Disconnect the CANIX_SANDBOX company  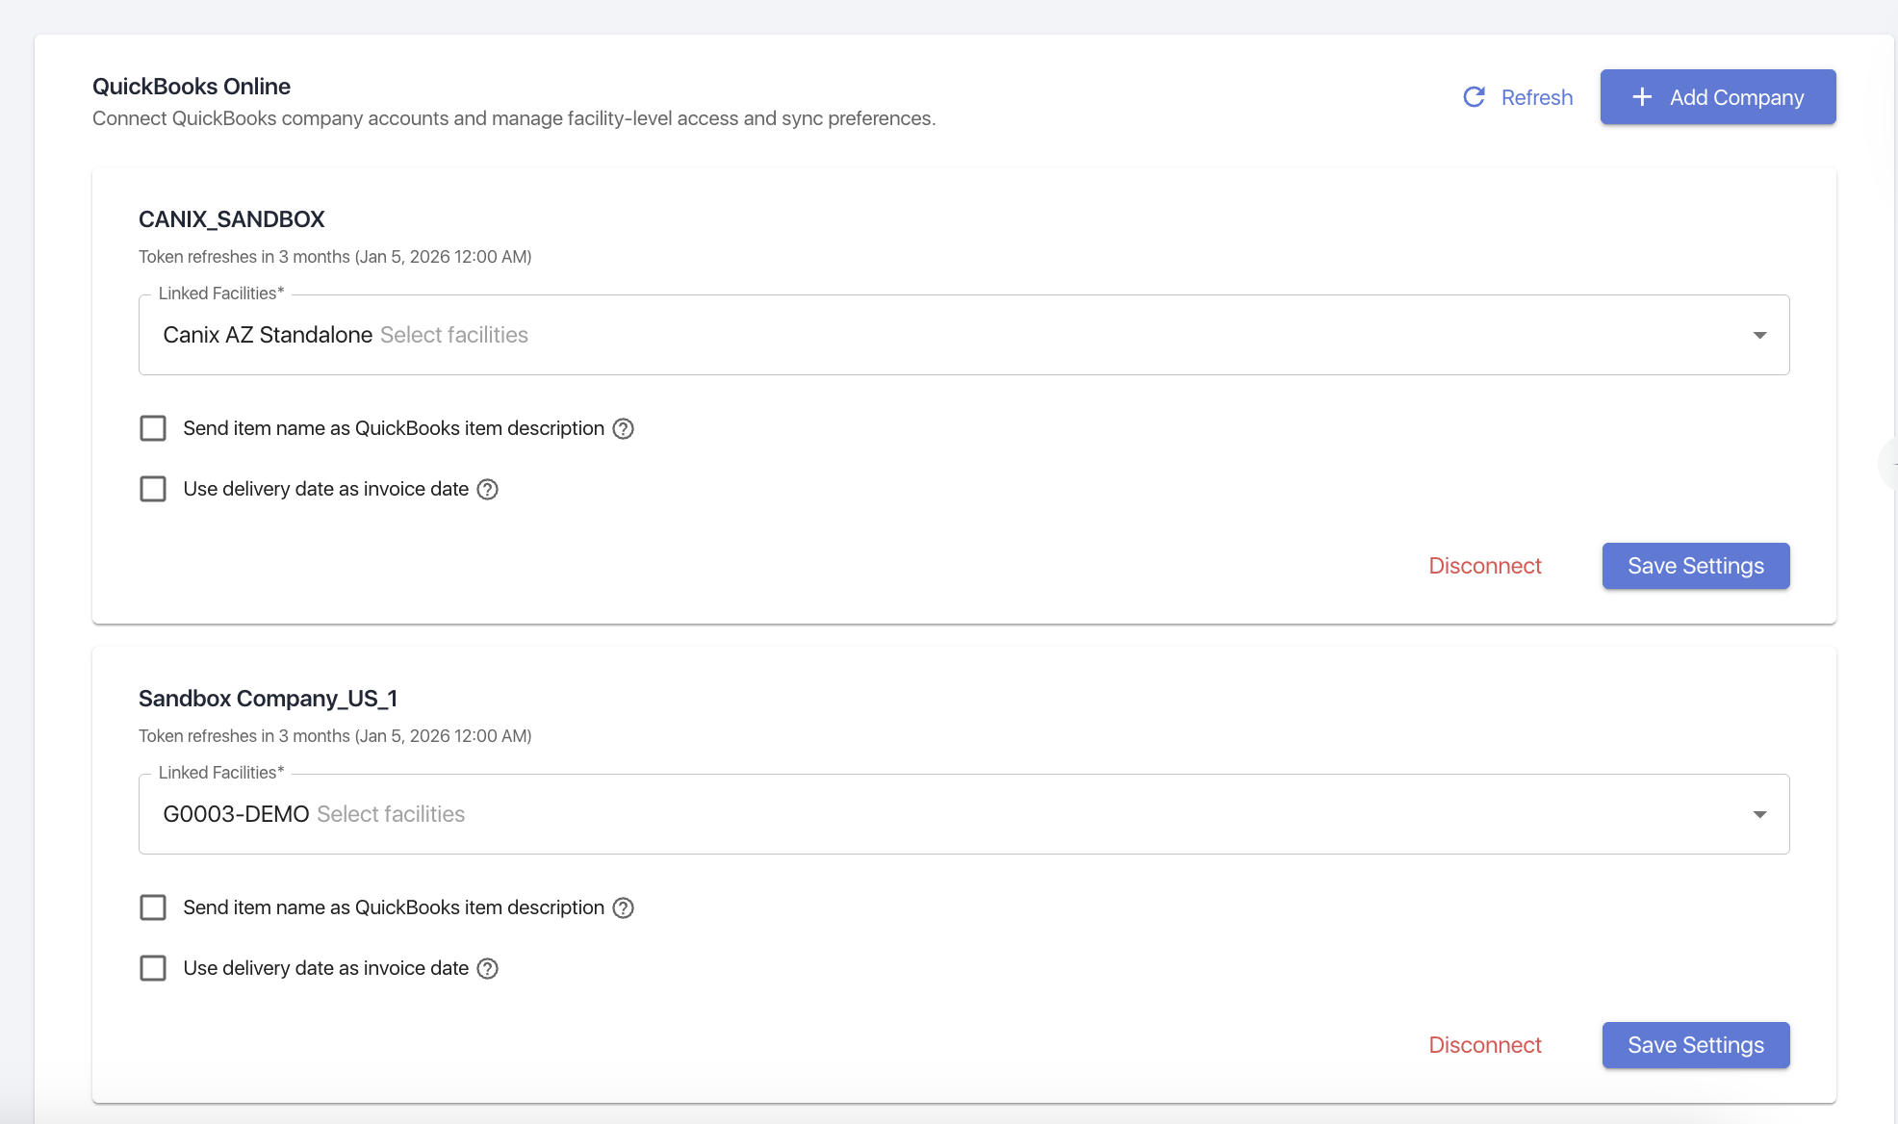[1484, 566]
